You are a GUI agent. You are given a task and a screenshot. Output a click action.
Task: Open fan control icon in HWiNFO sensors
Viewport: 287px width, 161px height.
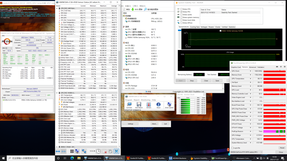click(x=72, y=151)
